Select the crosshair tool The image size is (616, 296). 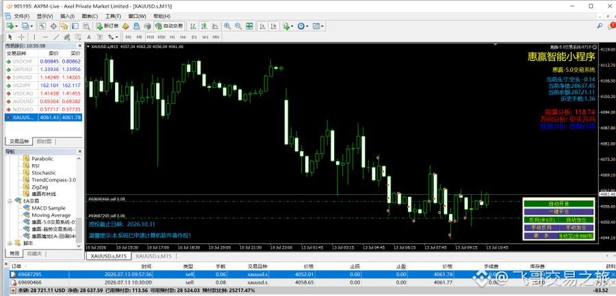pos(21,37)
